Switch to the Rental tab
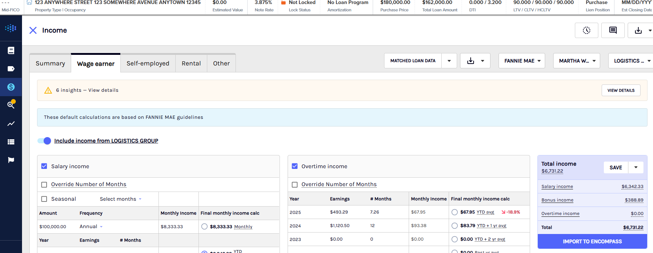The image size is (653, 253). click(x=191, y=63)
